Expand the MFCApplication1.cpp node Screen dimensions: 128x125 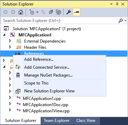tap(10, 98)
